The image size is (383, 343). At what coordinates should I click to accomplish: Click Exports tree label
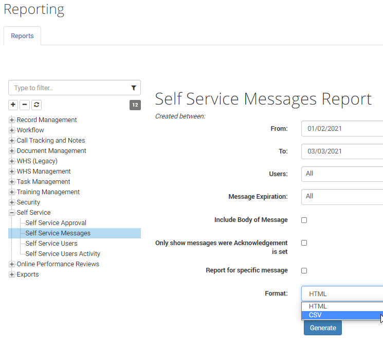28,275
